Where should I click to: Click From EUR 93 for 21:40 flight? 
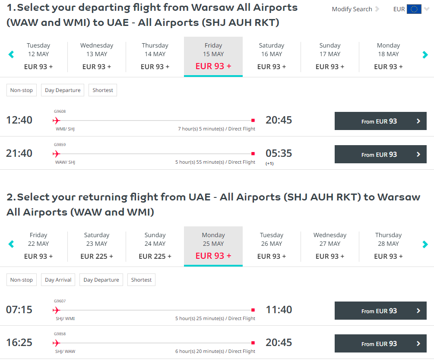[380, 154]
